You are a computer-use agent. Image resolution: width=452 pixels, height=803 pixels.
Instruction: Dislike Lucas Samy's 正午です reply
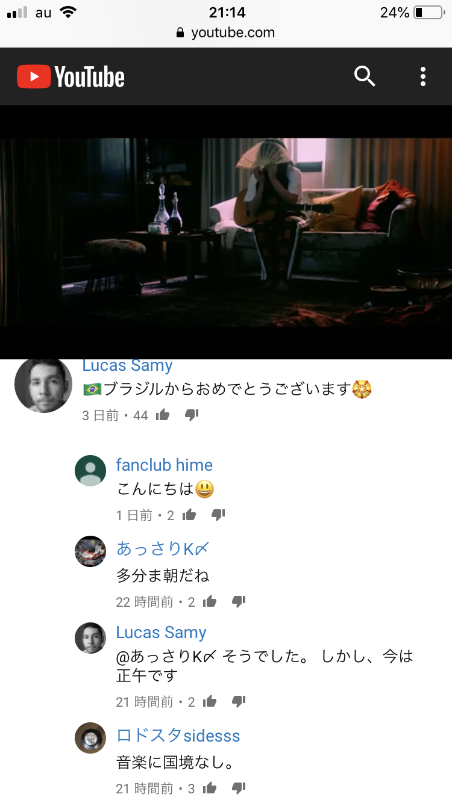pyautogui.click(x=239, y=701)
